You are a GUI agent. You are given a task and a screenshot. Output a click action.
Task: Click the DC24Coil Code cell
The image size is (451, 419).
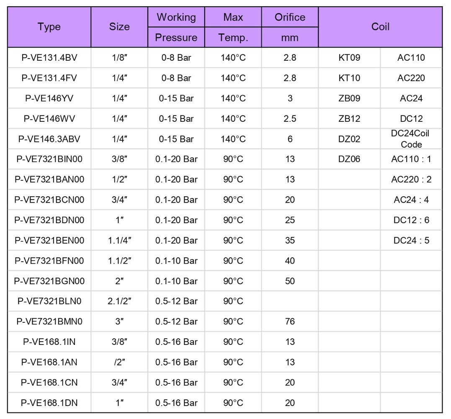point(411,139)
